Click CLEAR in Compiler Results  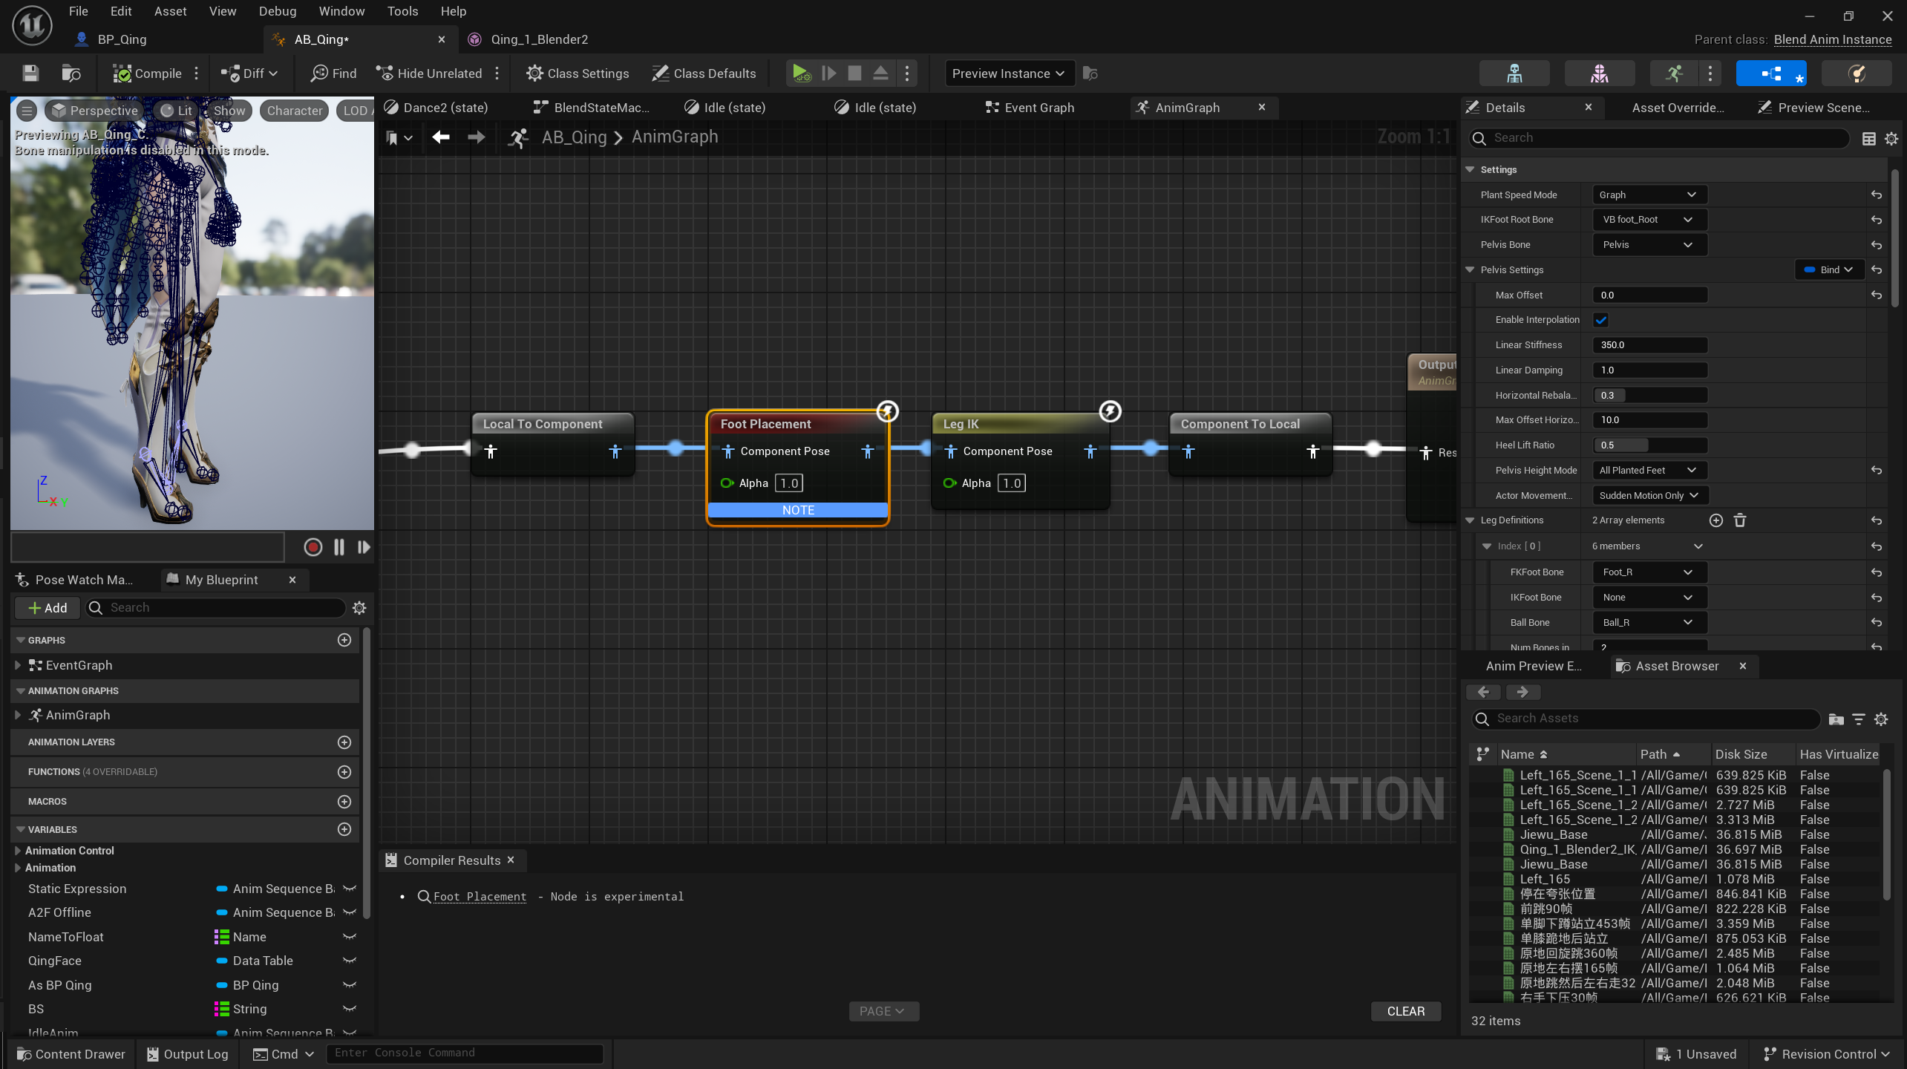pos(1405,1011)
